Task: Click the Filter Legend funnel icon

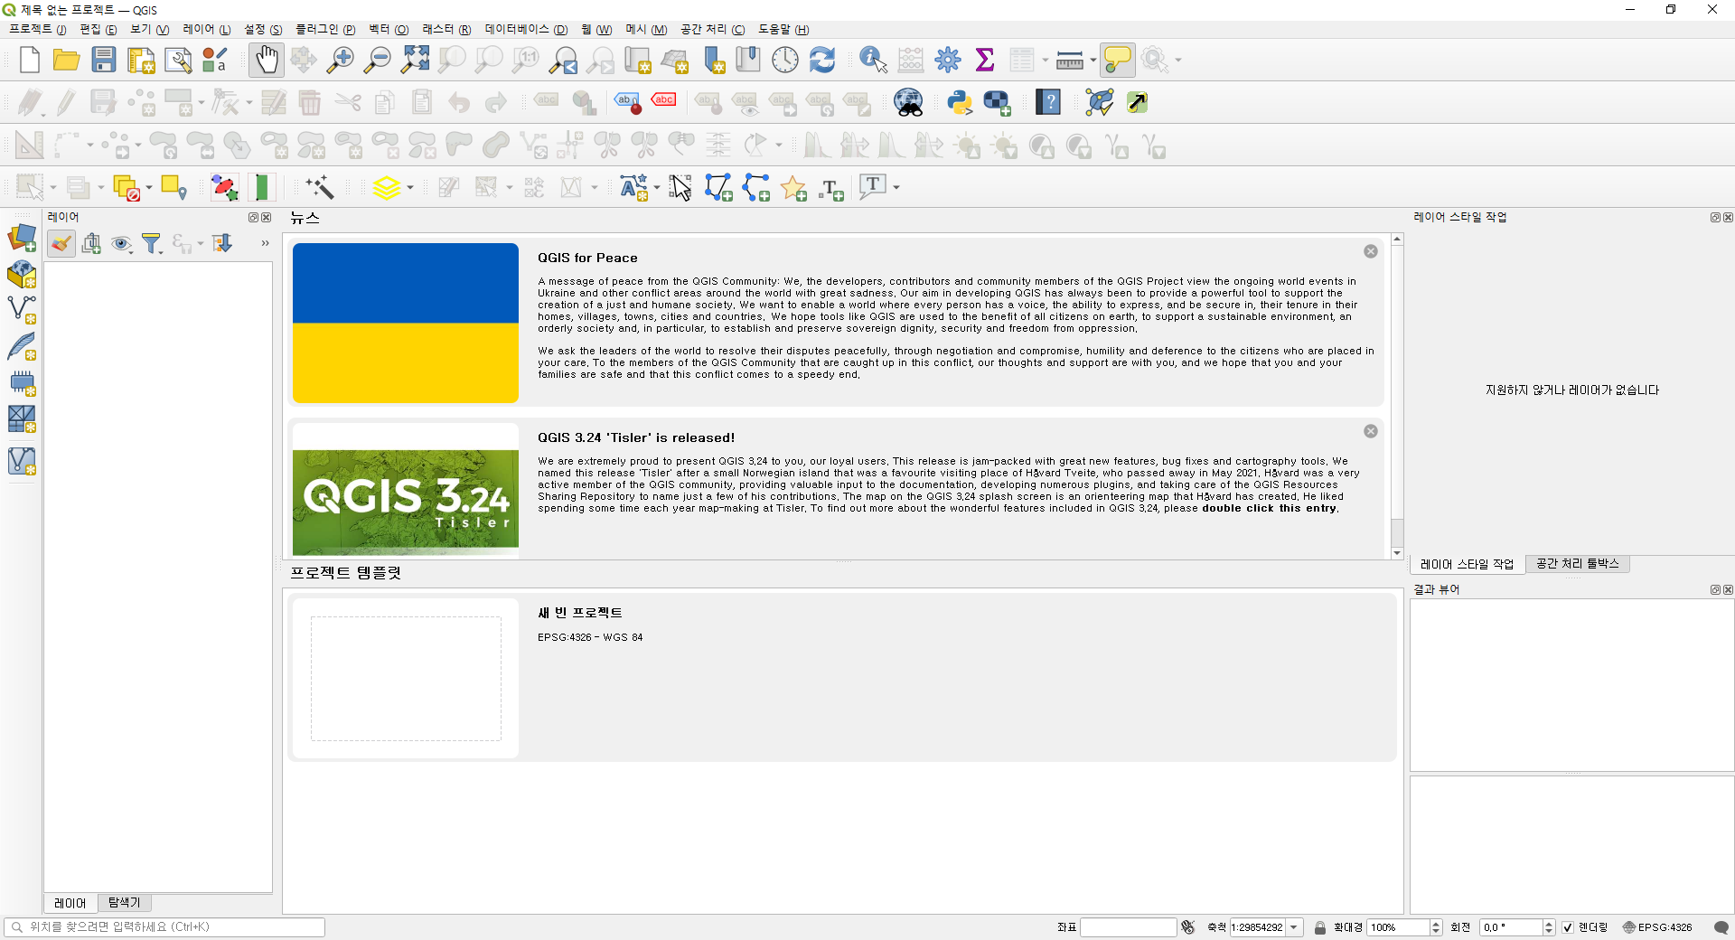Action: 152,243
